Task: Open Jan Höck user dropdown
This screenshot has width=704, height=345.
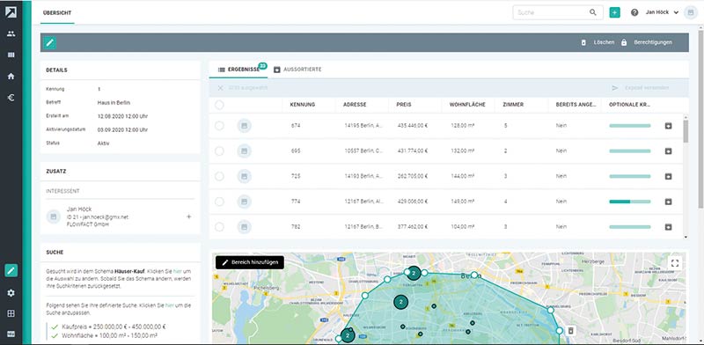Action: tap(662, 12)
